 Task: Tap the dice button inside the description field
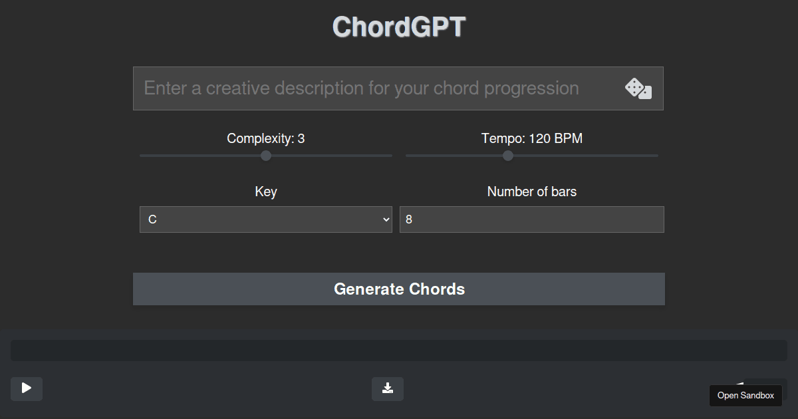point(638,88)
